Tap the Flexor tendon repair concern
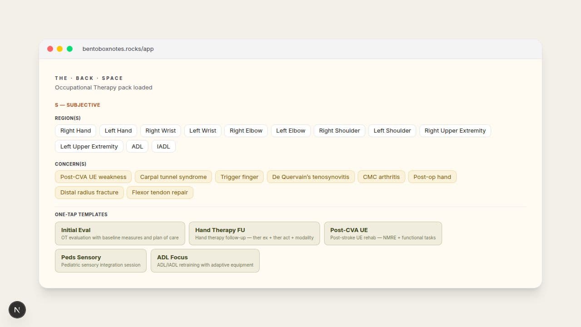 coord(160,193)
